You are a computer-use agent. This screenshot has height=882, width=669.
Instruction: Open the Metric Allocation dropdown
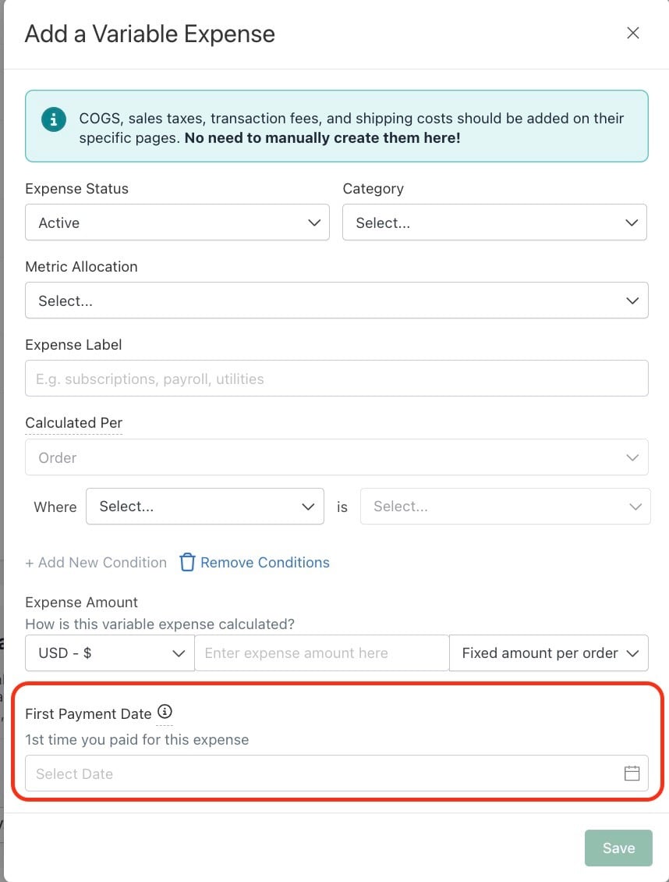tap(337, 301)
